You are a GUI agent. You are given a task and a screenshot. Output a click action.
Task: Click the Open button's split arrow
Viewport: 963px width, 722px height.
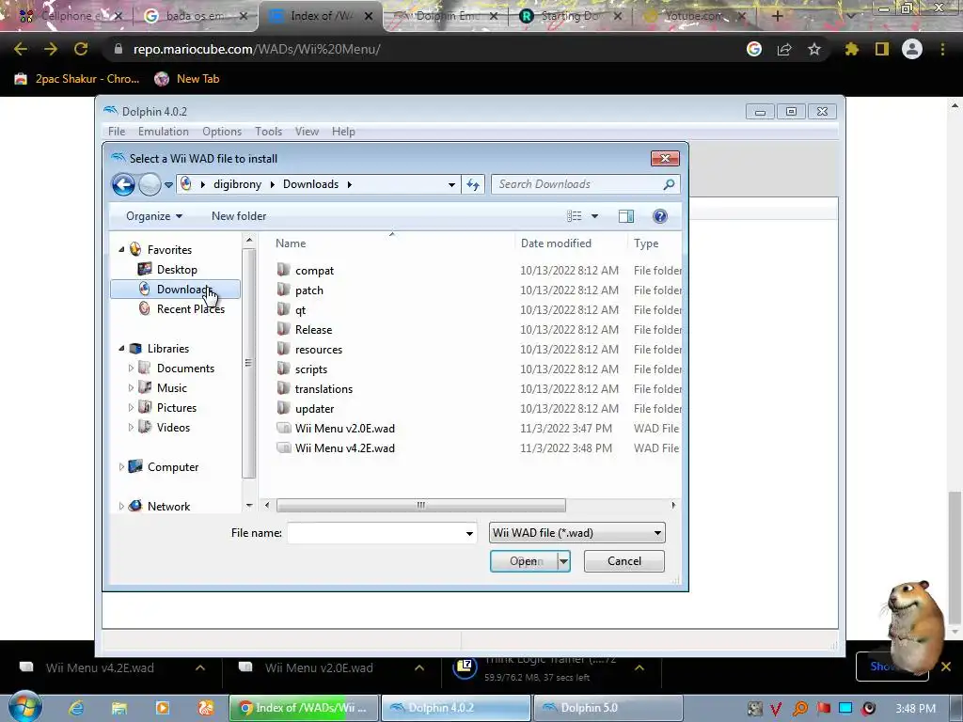(564, 561)
